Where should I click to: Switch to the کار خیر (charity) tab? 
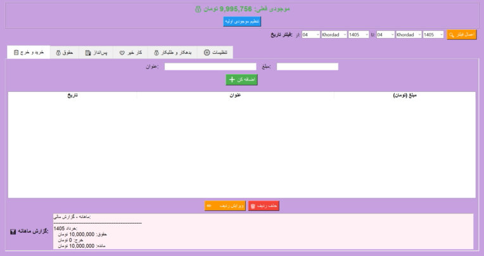[131, 53]
